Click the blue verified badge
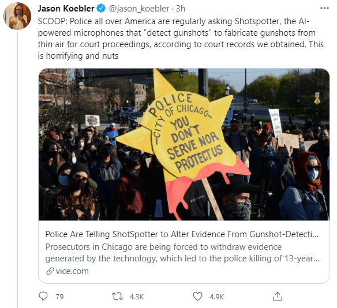Image resolution: width=337 pixels, height=308 pixels. click(101, 9)
